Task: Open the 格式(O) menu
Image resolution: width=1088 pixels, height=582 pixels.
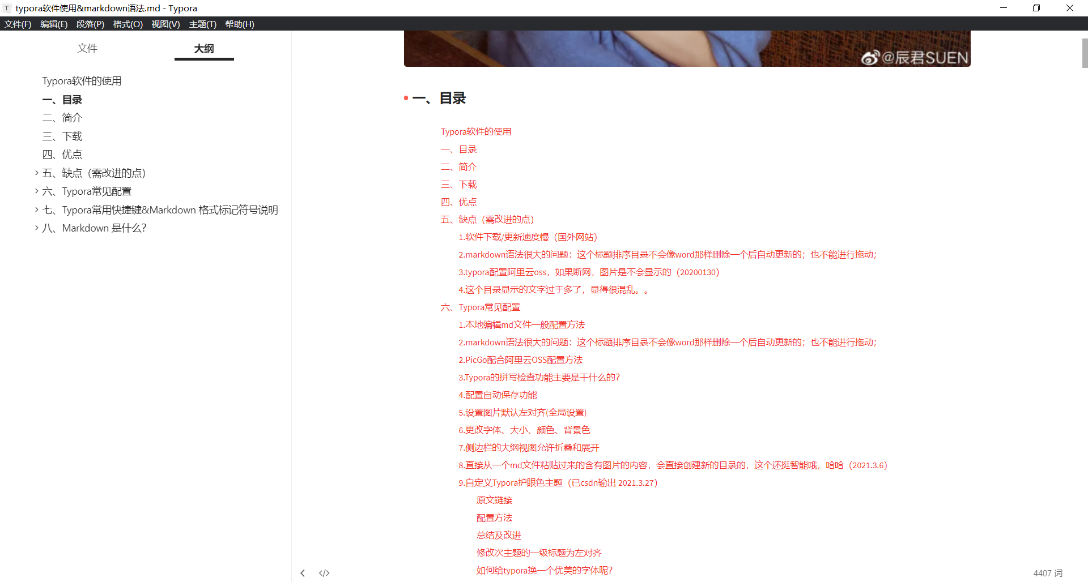Action: tap(127, 24)
